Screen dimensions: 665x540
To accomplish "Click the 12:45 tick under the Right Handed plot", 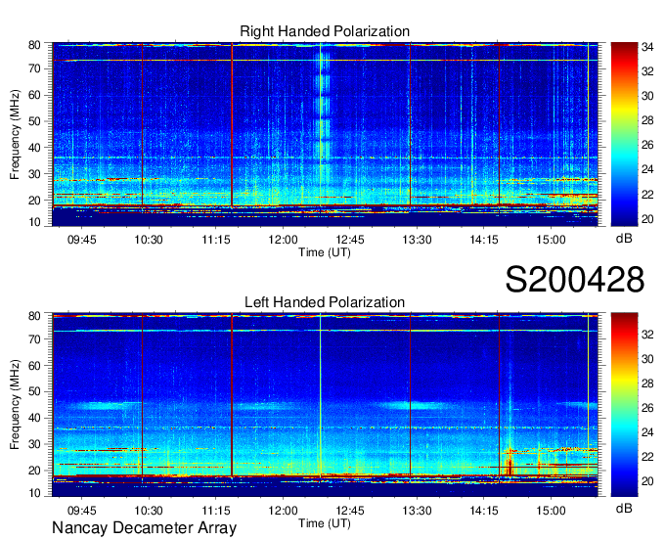I will click(x=350, y=240).
